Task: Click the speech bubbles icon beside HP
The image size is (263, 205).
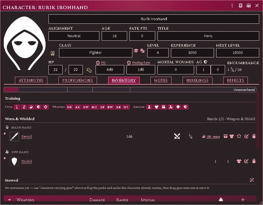Action: [89, 70]
